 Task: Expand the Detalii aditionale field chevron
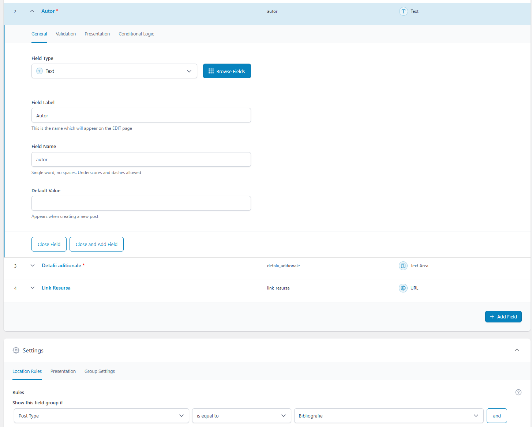point(33,266)
